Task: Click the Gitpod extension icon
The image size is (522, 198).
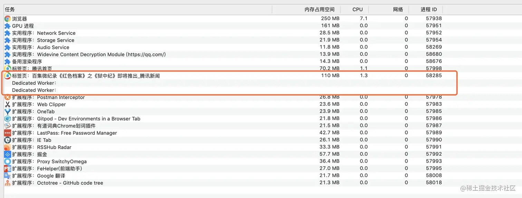Action: tap(7, 118)
